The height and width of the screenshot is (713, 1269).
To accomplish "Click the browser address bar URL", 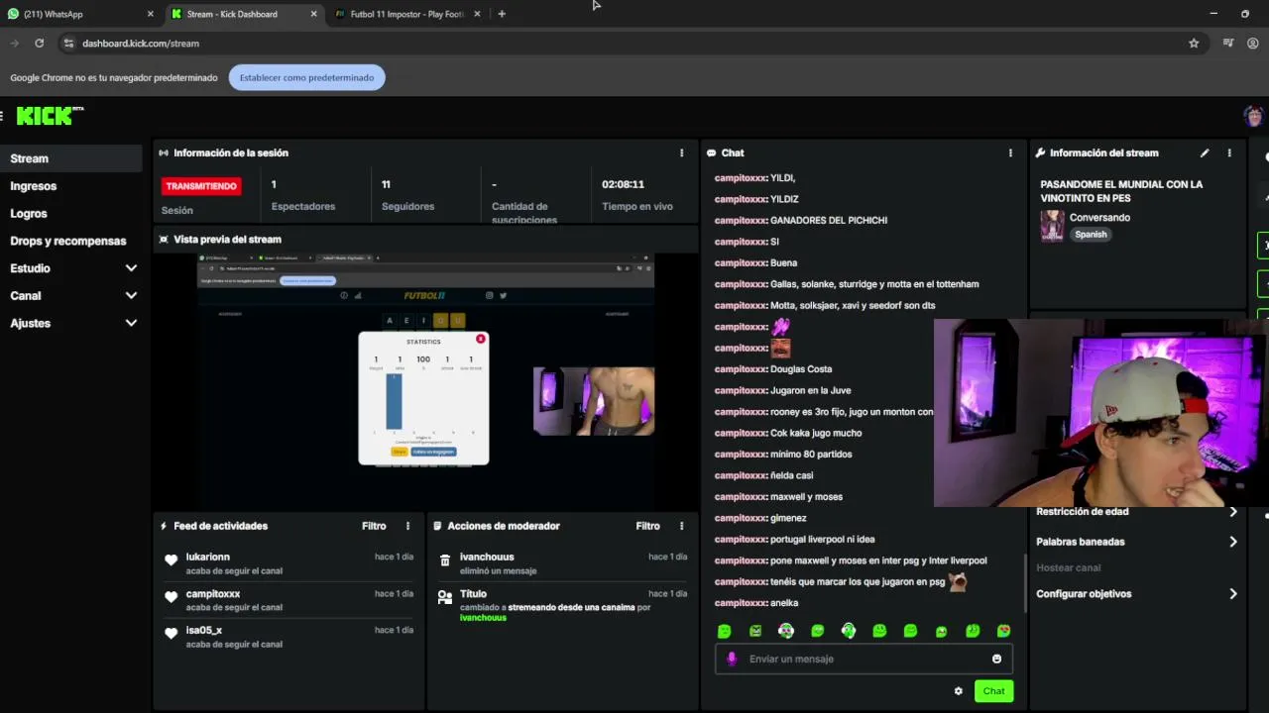I will click(141, 44).
